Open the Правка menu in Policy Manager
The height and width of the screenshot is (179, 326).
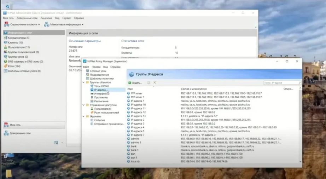coord(96,67)
